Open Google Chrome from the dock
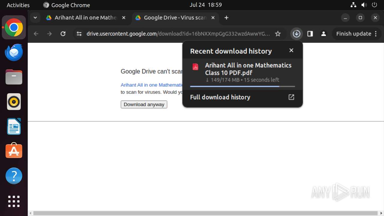Image resolution: width=384 pixels, height=216 pixels. 14,28
